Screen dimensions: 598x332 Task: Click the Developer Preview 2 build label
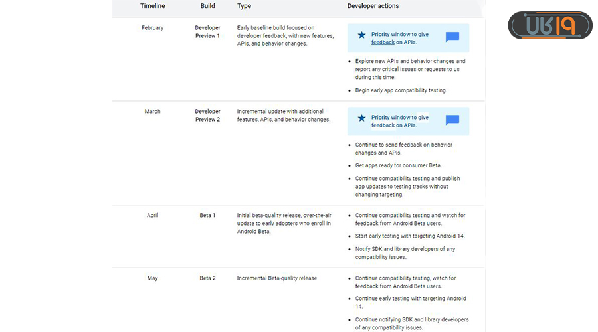pyautogui.click(x=207, y=115)
